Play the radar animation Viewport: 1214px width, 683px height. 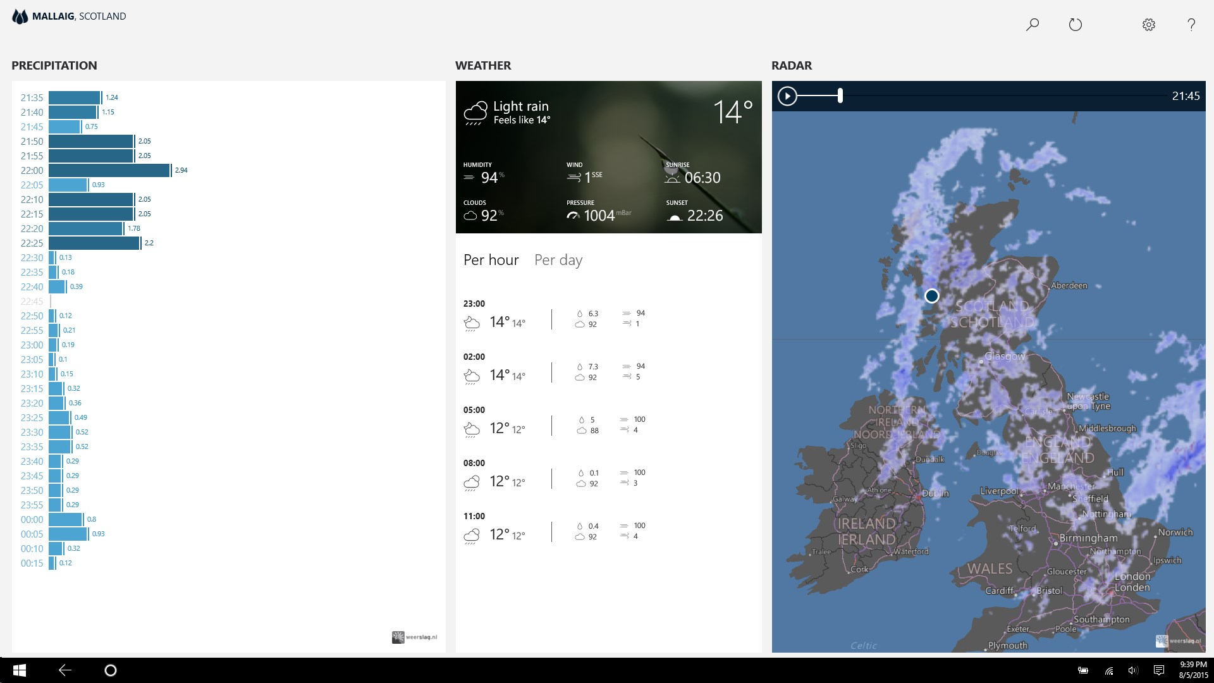787,96
